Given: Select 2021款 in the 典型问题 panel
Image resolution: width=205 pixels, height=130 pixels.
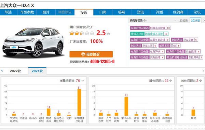Looking at the screenshot, I should 195,21.
